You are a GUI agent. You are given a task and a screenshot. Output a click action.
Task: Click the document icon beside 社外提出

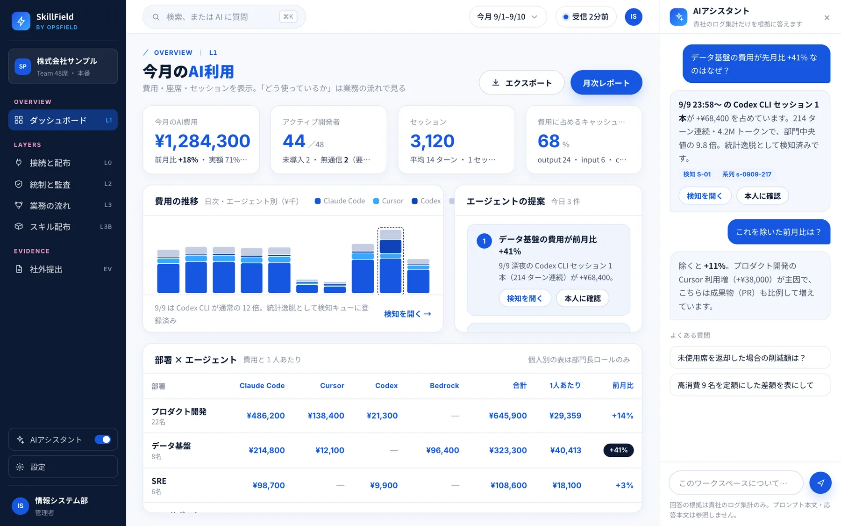point(19,269)
